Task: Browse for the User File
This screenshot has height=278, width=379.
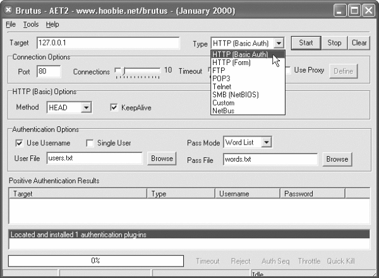Action: click(162, 159)
